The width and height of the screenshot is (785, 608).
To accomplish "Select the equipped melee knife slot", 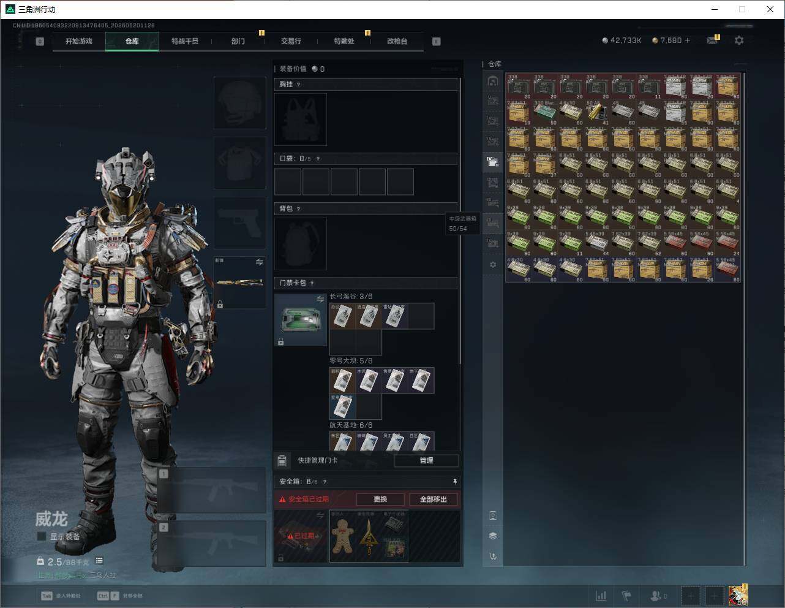I will coord(239,283).
